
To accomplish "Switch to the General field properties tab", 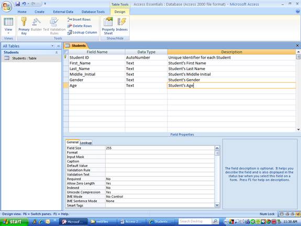I will [x=73, y=142].
